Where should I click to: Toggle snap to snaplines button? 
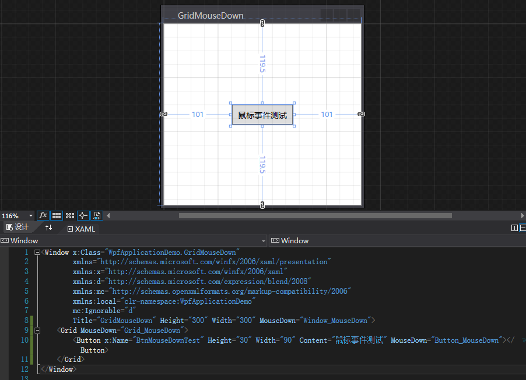(x=83, y=216)
